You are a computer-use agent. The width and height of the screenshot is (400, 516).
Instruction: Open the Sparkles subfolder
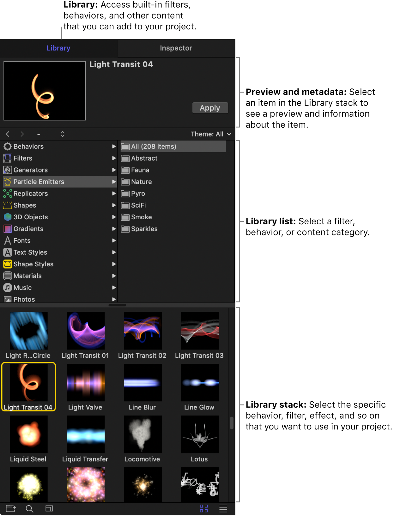[144, 229]
